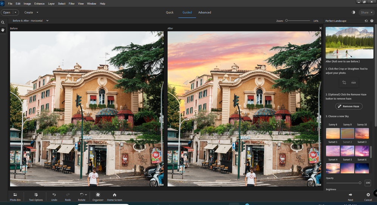Select the Crop tool icon
Image resolution: width=377 pixels, height=205 pixels.
click(x=344, y=82)
